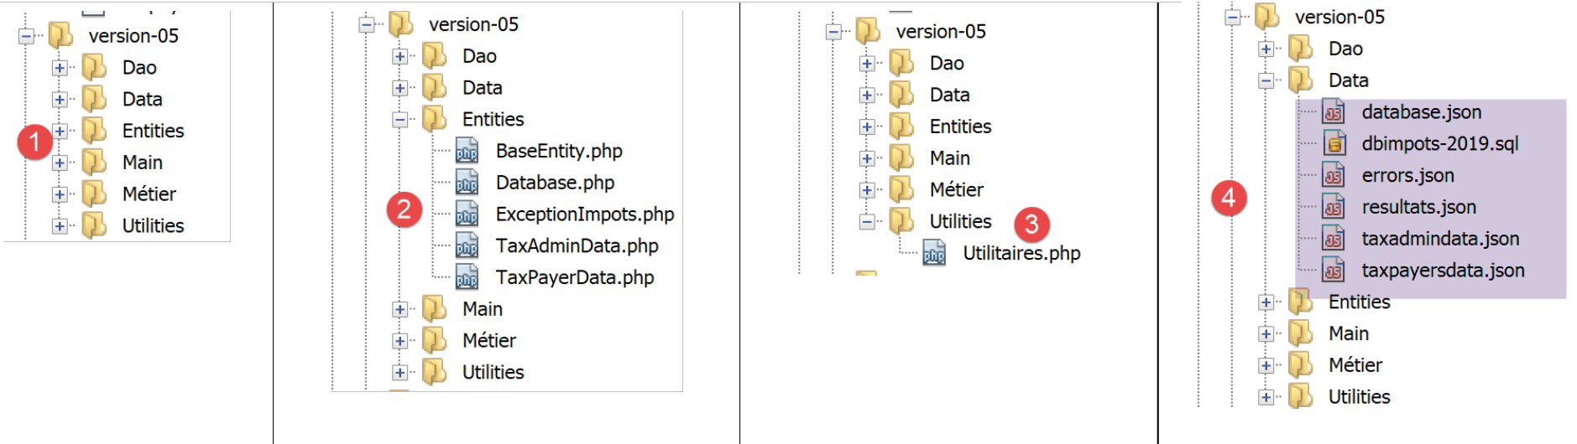Select the TaxAdminData.php file
Screen dimensions: 1577x444
577,246
